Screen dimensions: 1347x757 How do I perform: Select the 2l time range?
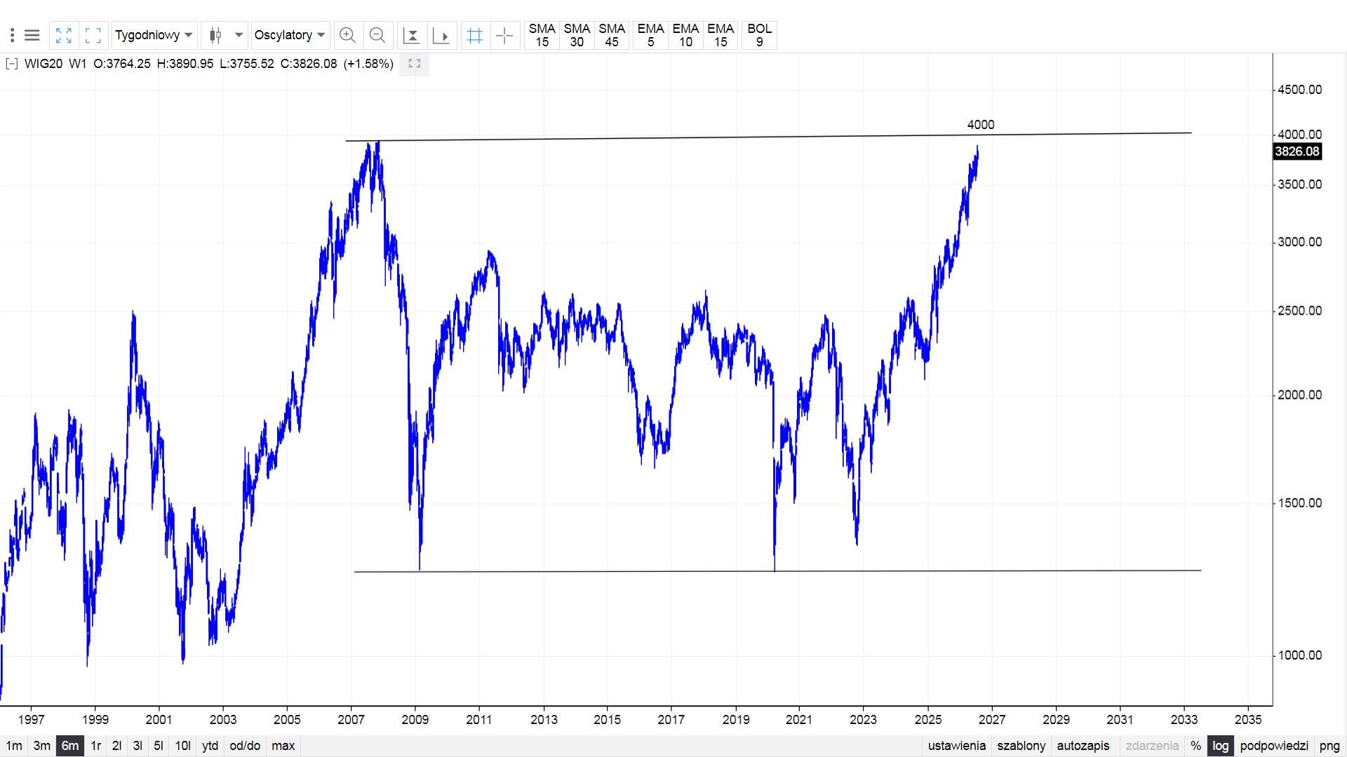117,746
